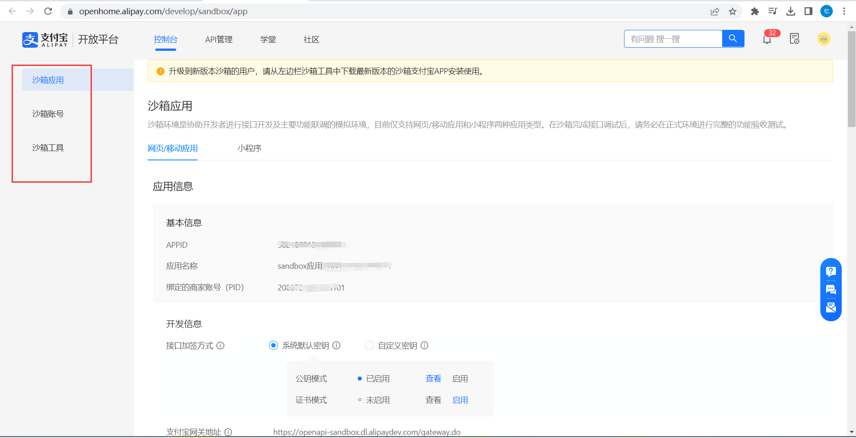Open the document settings icon in header
The width and height of the screenshot is (856, 438).
tap(794, 39)
